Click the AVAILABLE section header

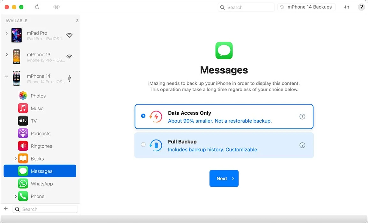click(x=16, y=21)
